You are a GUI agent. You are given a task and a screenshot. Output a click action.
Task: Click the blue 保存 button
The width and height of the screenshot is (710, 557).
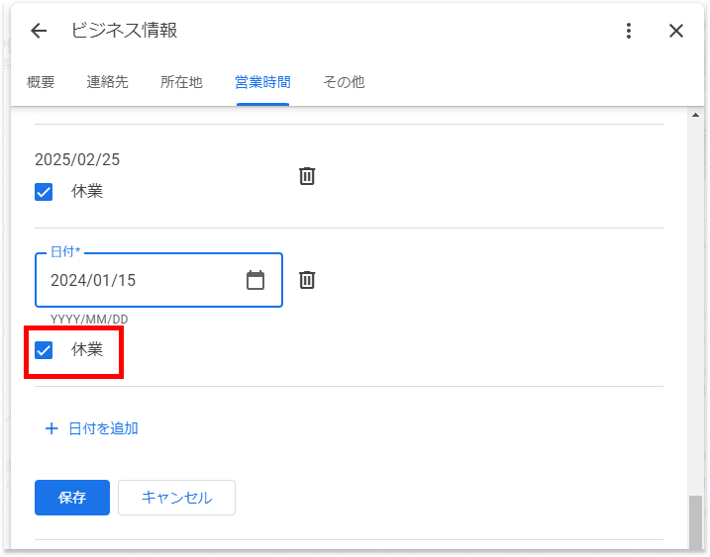pyautogui.click(x=72, y=498)
